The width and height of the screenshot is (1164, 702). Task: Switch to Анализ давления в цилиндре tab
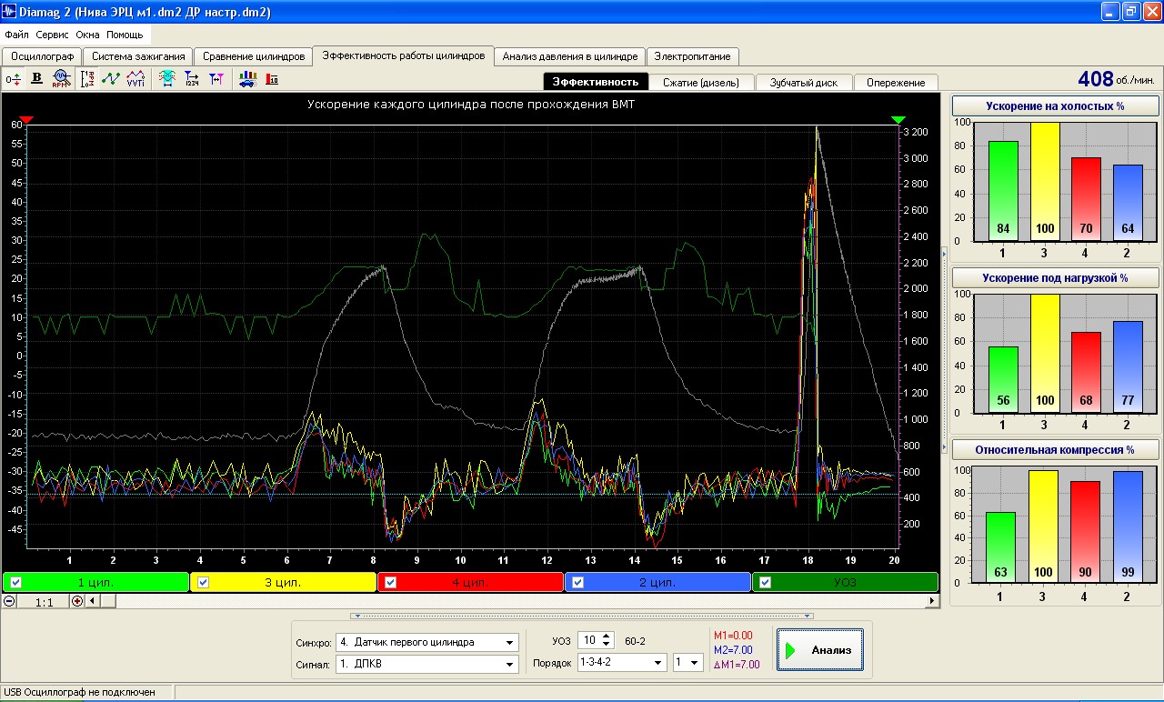coord(570,56)
